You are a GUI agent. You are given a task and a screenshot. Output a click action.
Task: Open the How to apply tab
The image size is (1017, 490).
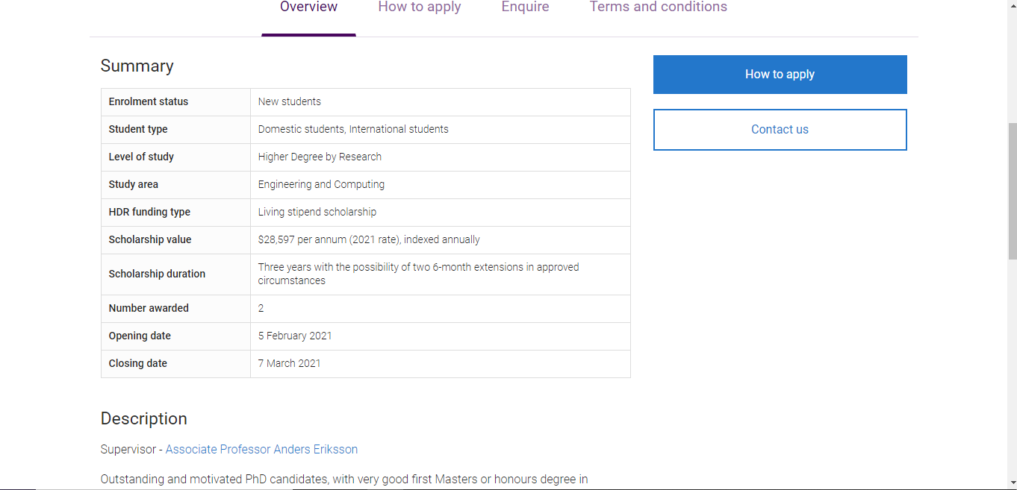click(x=420, y=7)
